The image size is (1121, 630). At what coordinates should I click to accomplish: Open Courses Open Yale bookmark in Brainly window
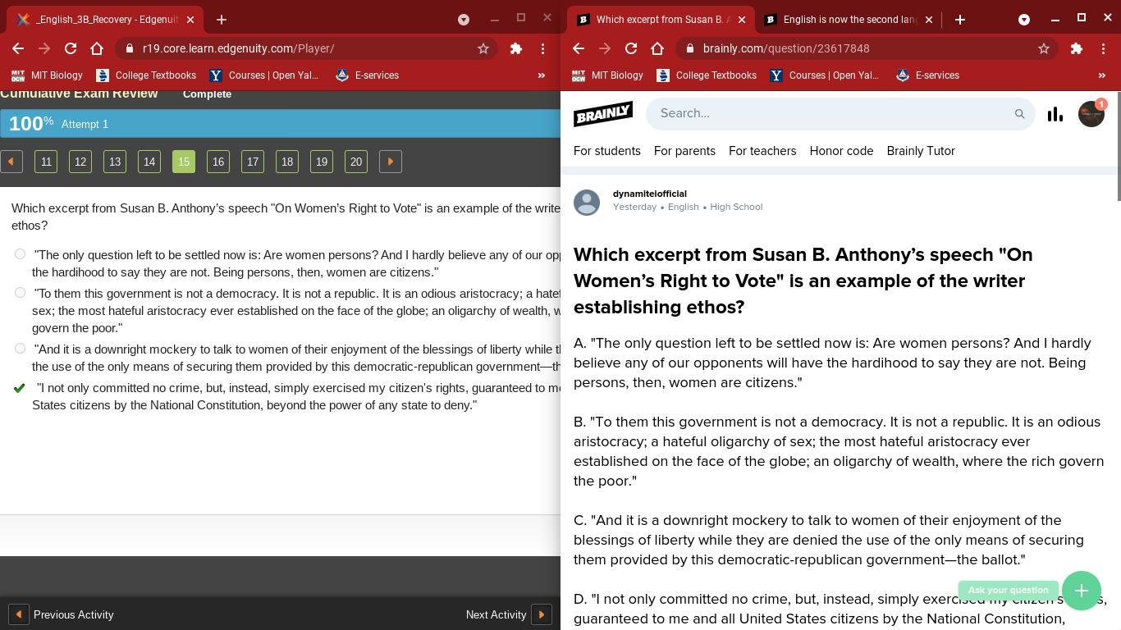825,75
